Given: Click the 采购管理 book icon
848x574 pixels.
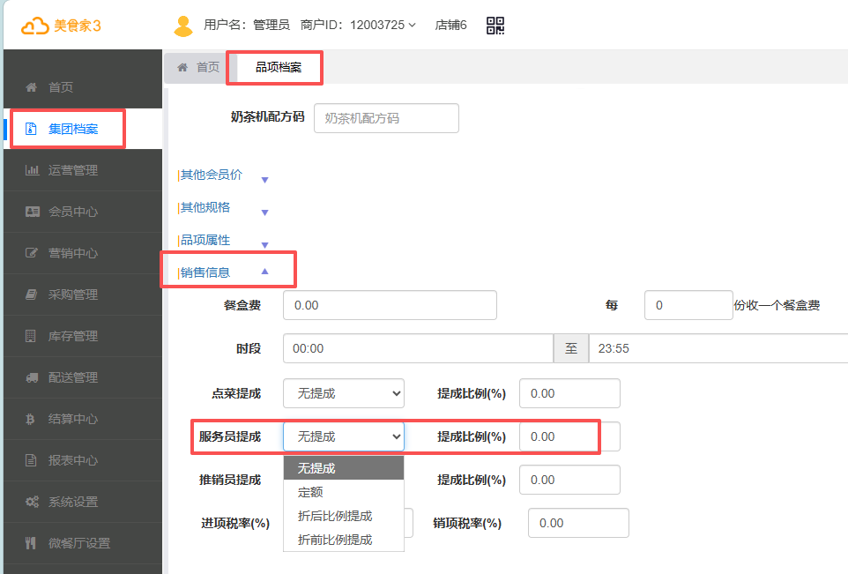Looking at the screenshot, I should 32,294.
